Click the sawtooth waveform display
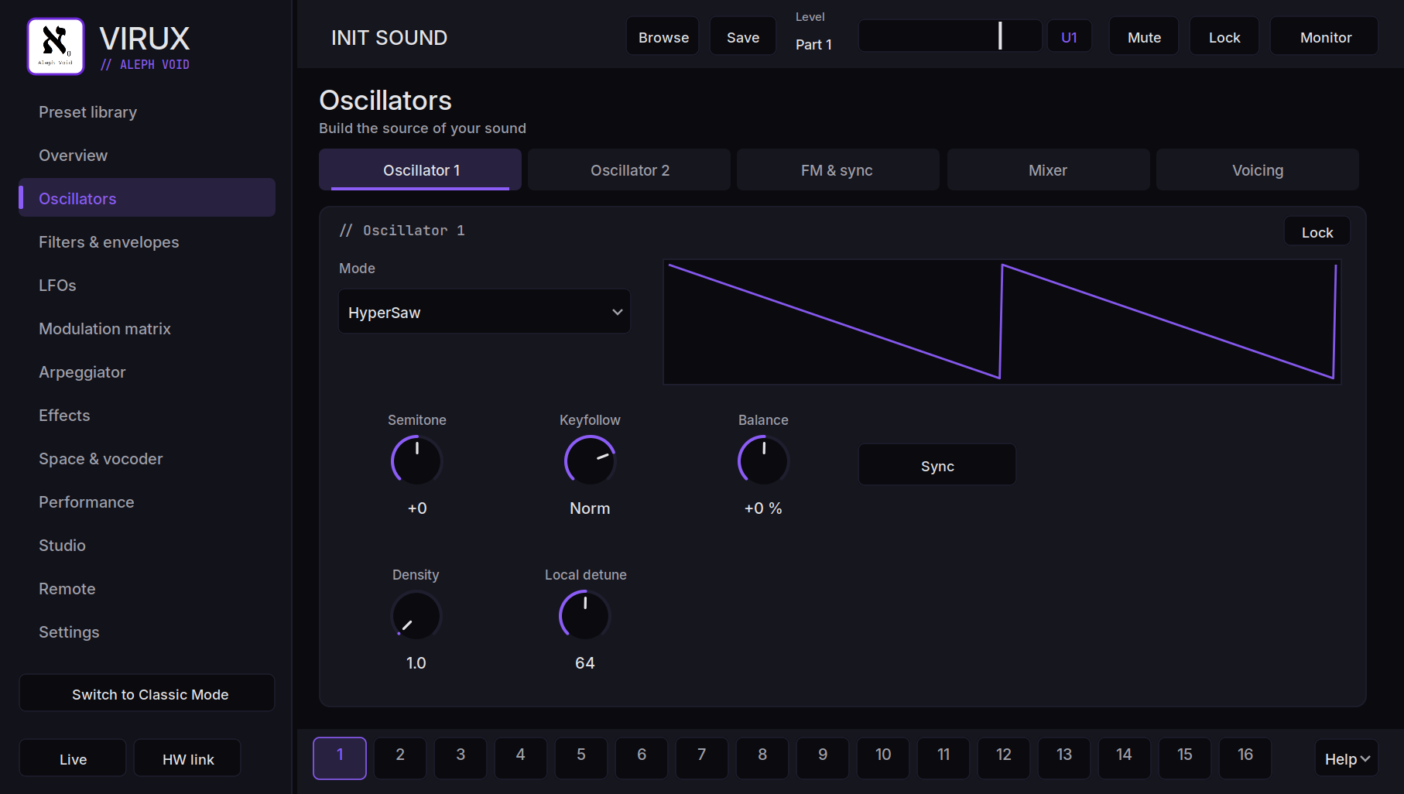 (x=1002, y=322)
